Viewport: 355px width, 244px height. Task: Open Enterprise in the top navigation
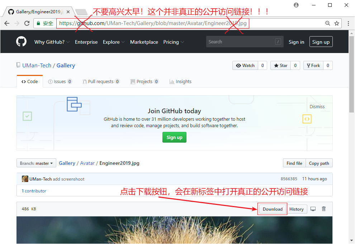pyautogui.click(x=86, y=42)
